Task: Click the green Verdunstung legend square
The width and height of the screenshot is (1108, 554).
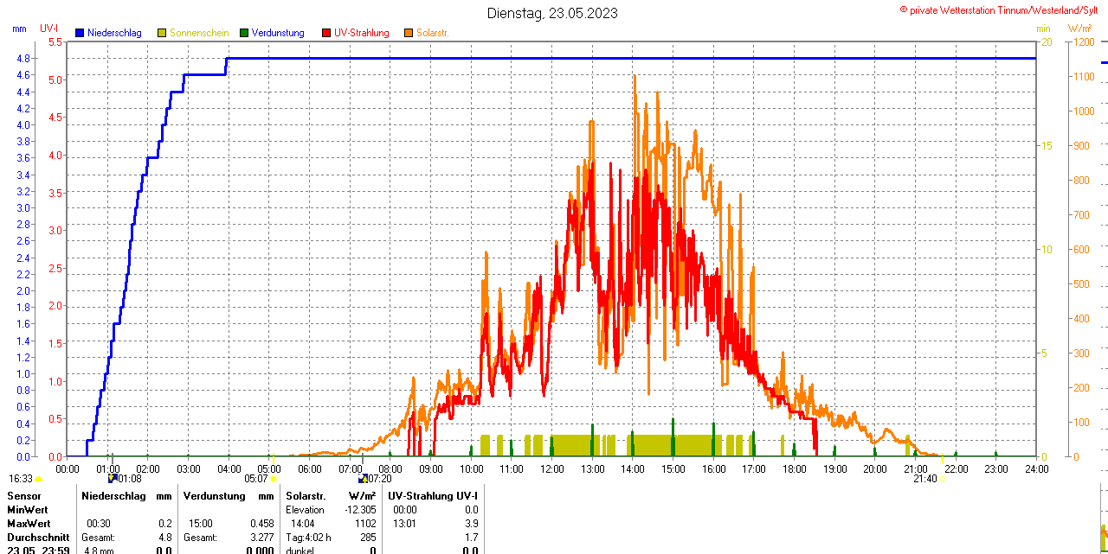Action: point(244,33)
